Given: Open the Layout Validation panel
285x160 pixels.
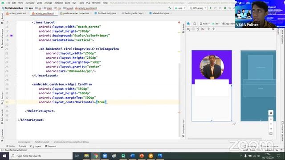Looking at the screenshot, I should [282, 36].
